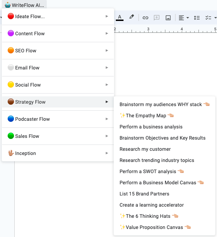Choose Value Proposition Canvas

(x=164, y=228)
